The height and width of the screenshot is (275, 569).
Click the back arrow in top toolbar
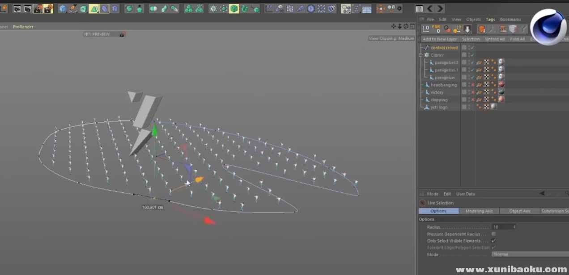tap(430, 8)
